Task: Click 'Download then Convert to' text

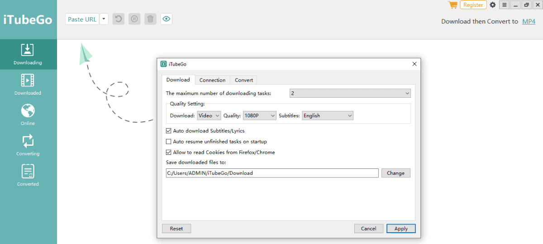Action: pyautogui.click(x=480, y=21)
